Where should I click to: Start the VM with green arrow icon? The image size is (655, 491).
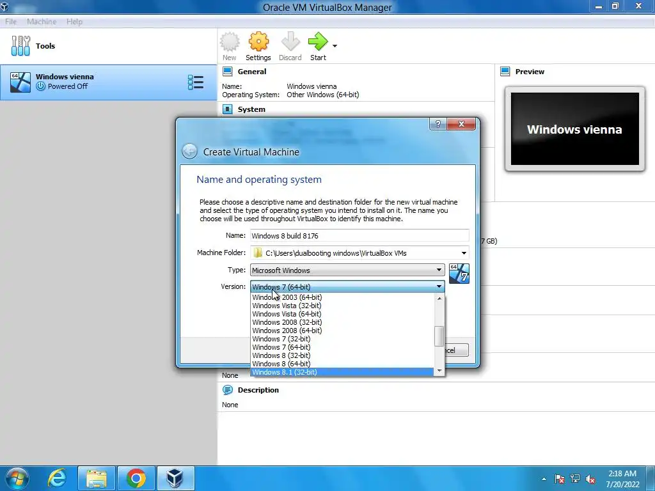[318, 42]
